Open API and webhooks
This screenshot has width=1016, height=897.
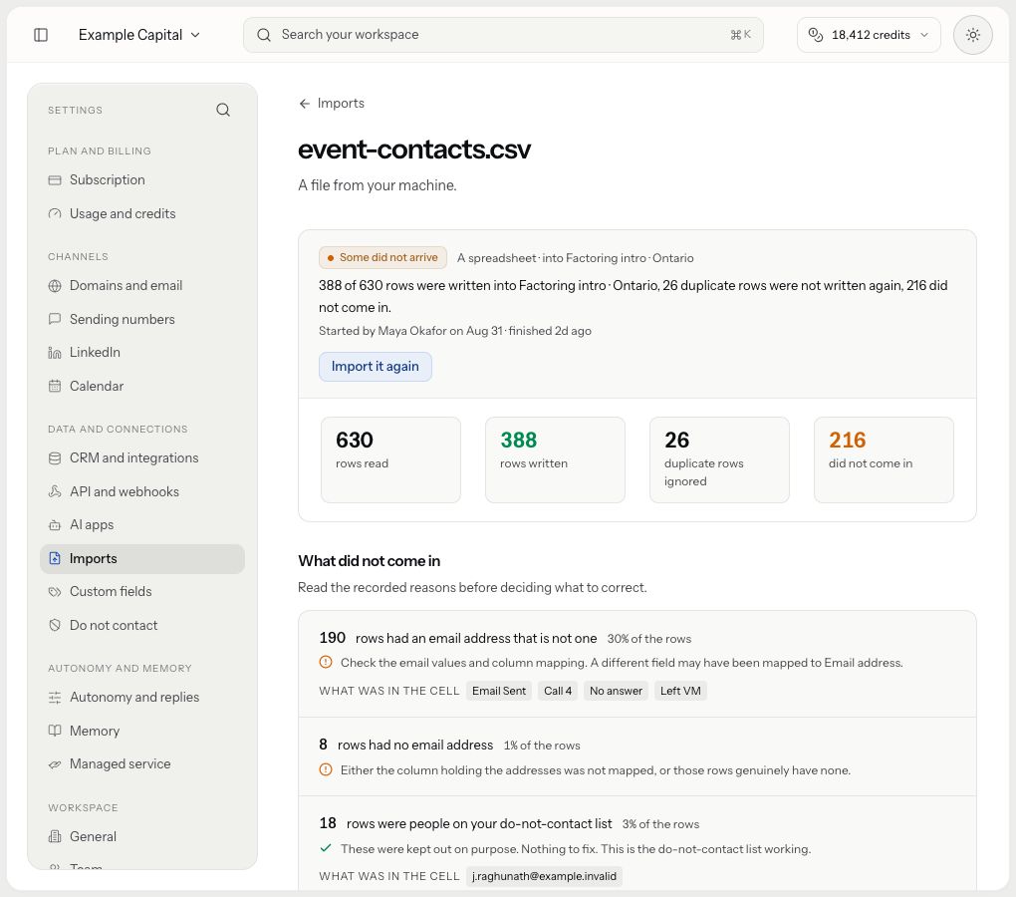142,491
